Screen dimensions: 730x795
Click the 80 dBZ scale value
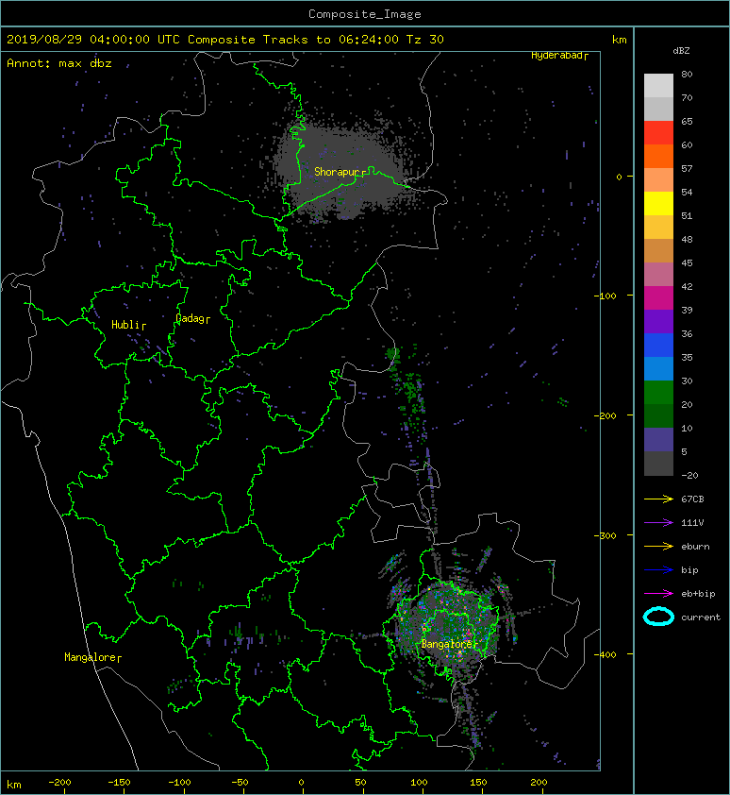[687, 74]
